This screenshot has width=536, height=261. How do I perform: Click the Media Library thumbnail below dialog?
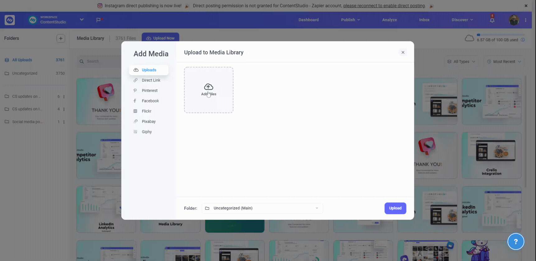[x=170, y=226]
